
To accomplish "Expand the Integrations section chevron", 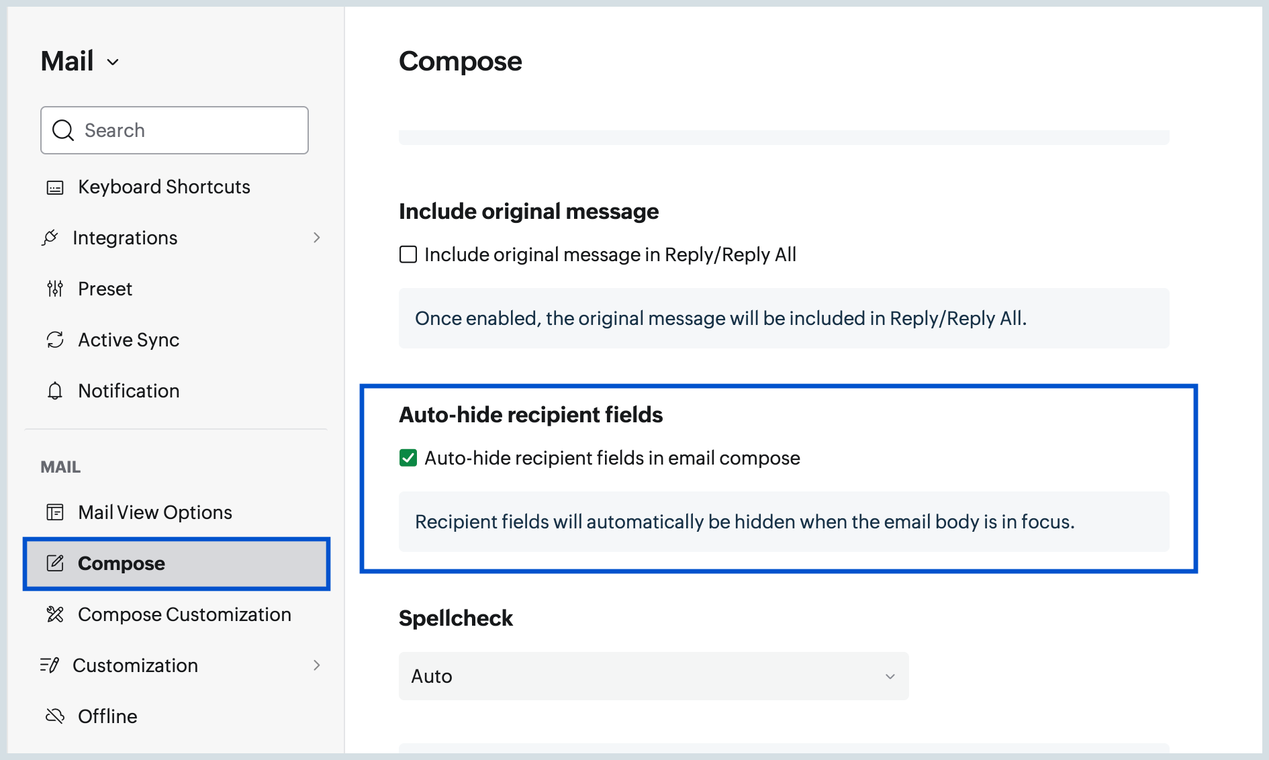I will click(317, 238).
